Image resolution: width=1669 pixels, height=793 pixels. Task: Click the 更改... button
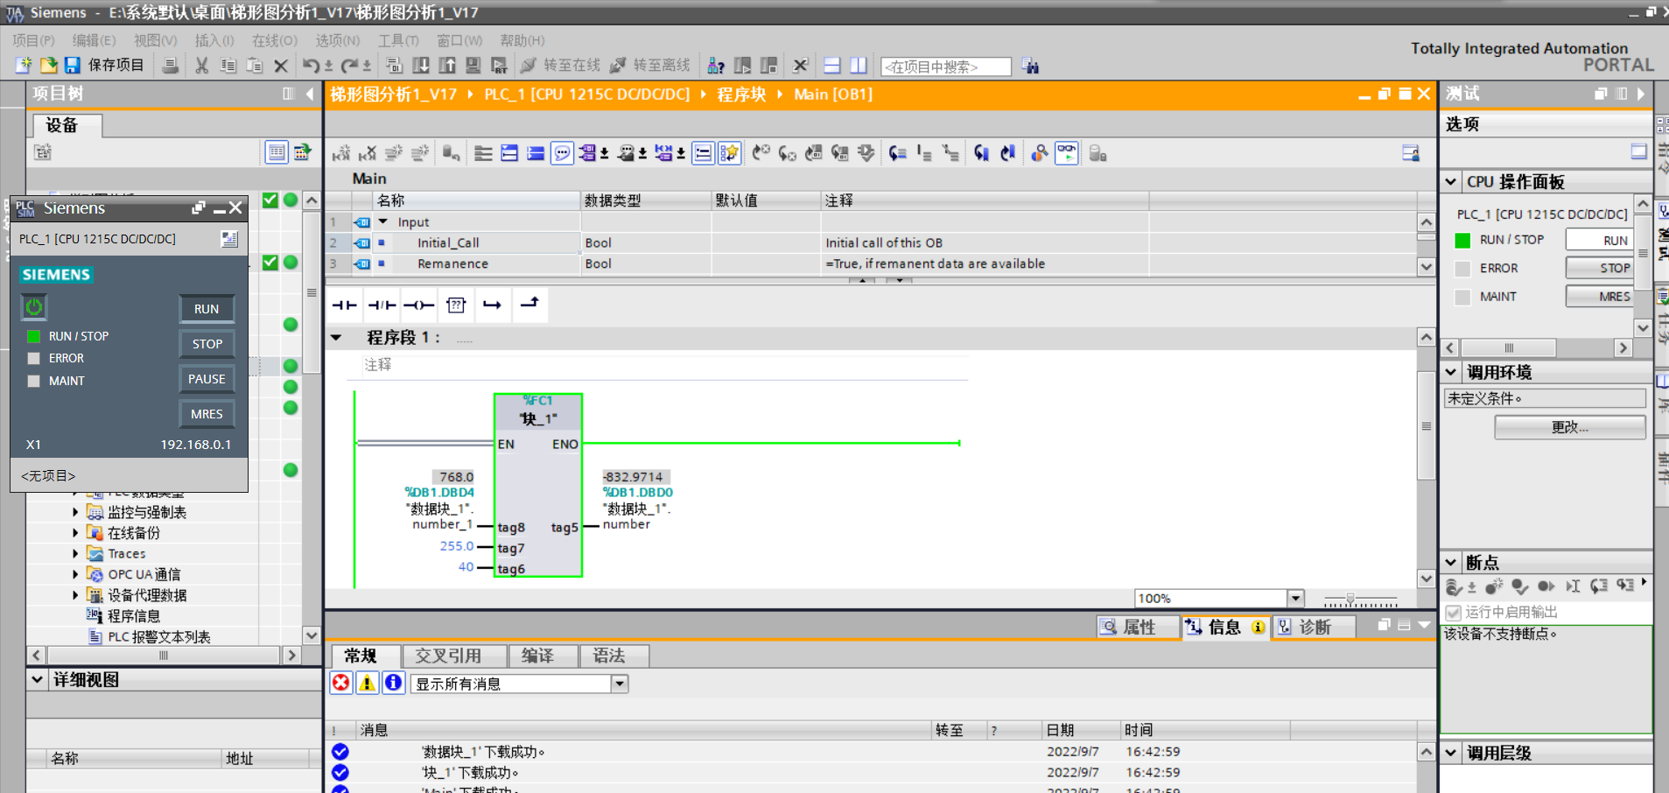click(1569, 427)
